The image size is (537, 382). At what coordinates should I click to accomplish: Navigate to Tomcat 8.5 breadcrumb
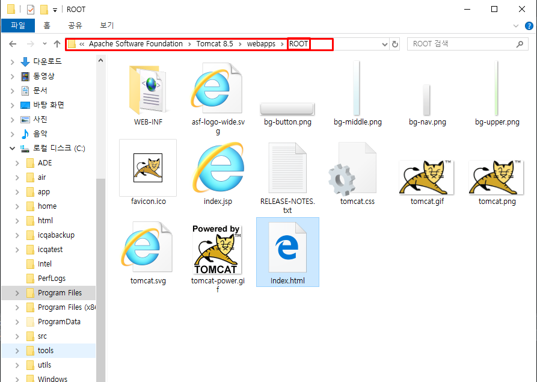(215, 44)
